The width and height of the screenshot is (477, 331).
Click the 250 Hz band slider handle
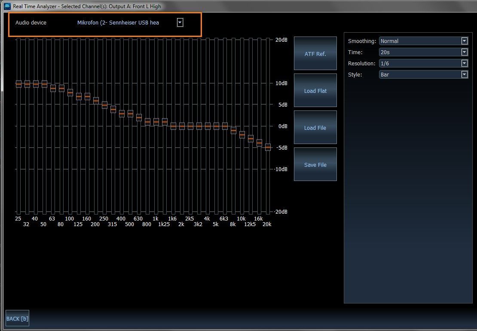(x=104, y=105)
